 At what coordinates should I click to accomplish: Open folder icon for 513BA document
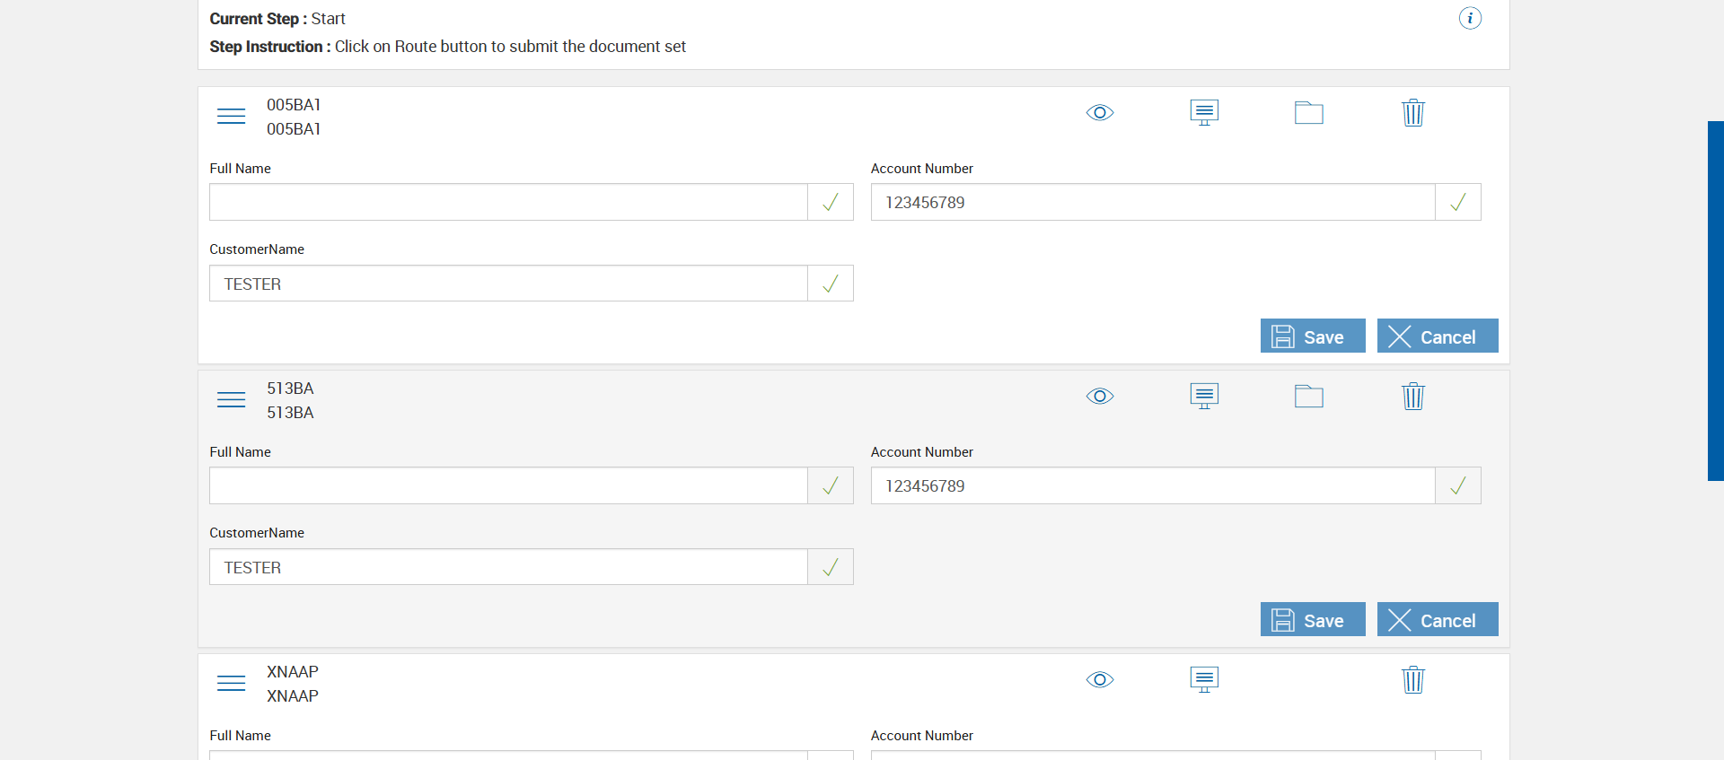(x=1308, y=397)
